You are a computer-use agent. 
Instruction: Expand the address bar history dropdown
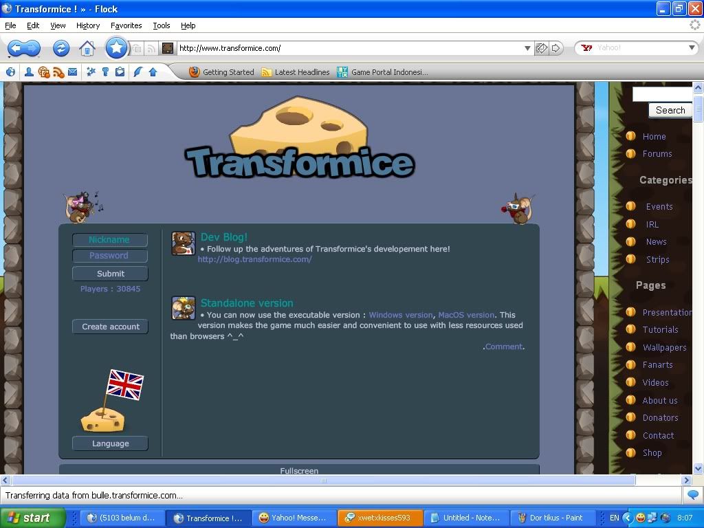point(527,48)
